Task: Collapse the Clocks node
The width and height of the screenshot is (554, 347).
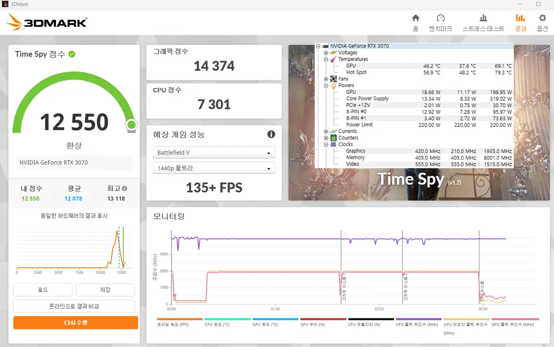Action: (326, 144)
